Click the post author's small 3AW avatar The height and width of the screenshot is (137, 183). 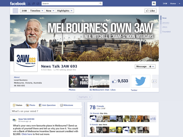coord(14,120)
